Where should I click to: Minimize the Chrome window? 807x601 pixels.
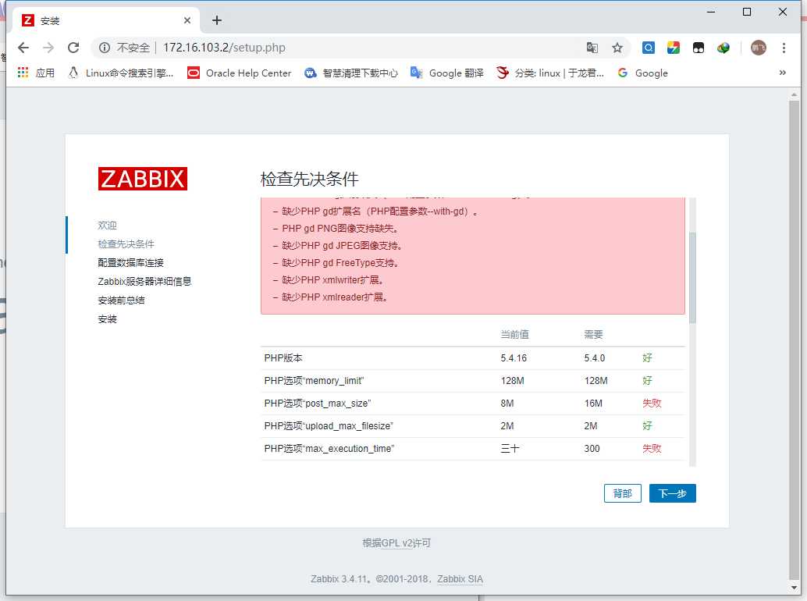point(711,12)
